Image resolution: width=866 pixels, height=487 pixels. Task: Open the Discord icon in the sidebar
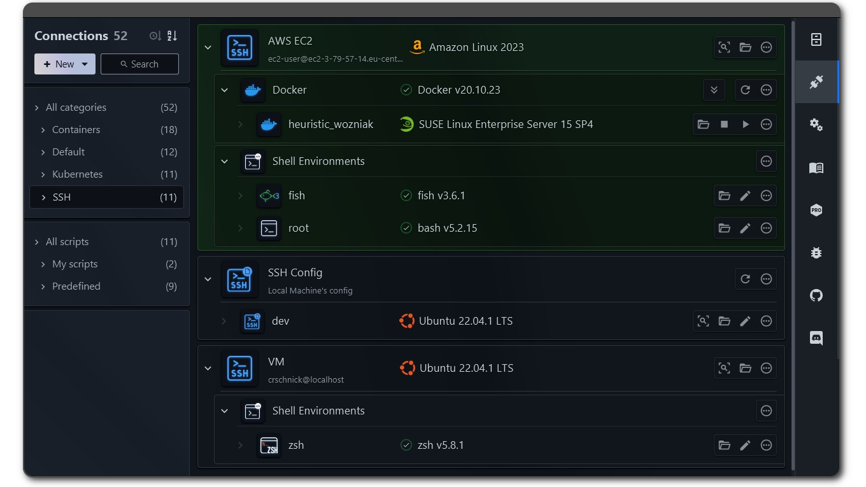point(816,338)
